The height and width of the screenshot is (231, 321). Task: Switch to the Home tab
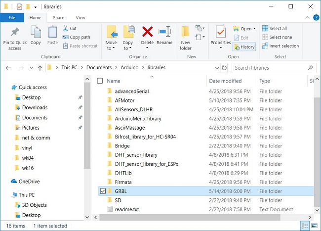[x=35, y=18]
